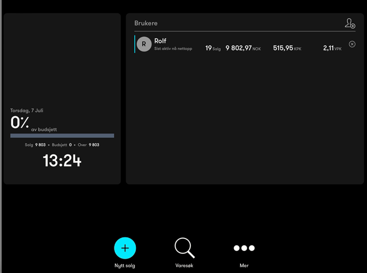The image size is (367, 273).
Task: Click the Over 9 803 summary value
Action: tap(88, 145)
